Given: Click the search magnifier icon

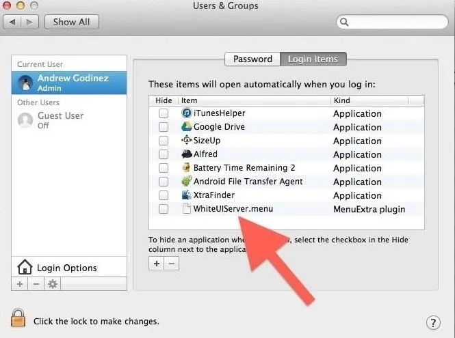Looking at the screenshot, I should pyautogui.click(x=344, y=22).
